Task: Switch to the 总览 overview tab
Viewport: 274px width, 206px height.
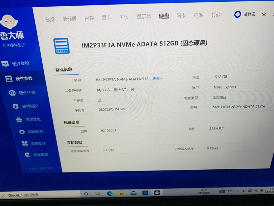Action: pyautogui.click(x=50, y=19)
